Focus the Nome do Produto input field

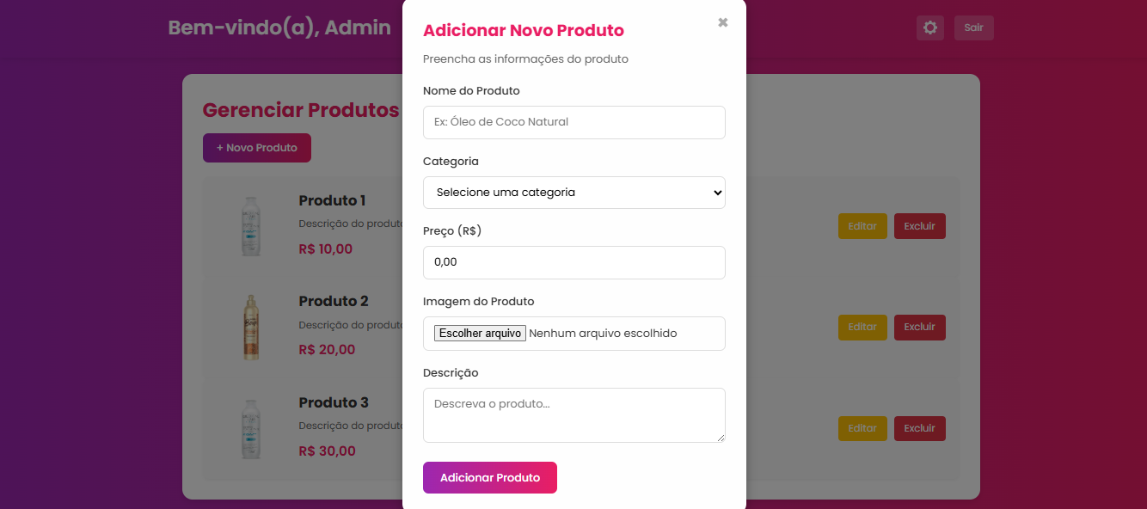(x=573, y=122)
